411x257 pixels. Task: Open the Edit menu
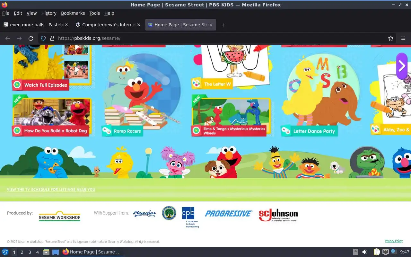coord(18,13)
